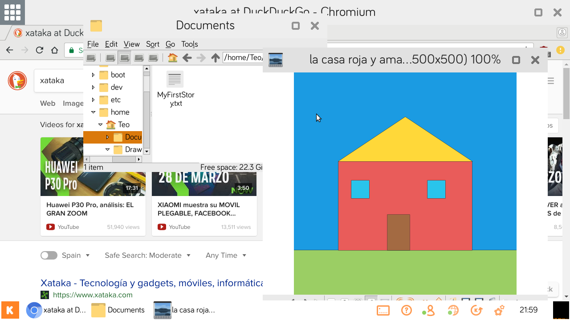Collapse the home folder tree node
This screenshot has width=570, height=320.
click(x=93, y=112)
